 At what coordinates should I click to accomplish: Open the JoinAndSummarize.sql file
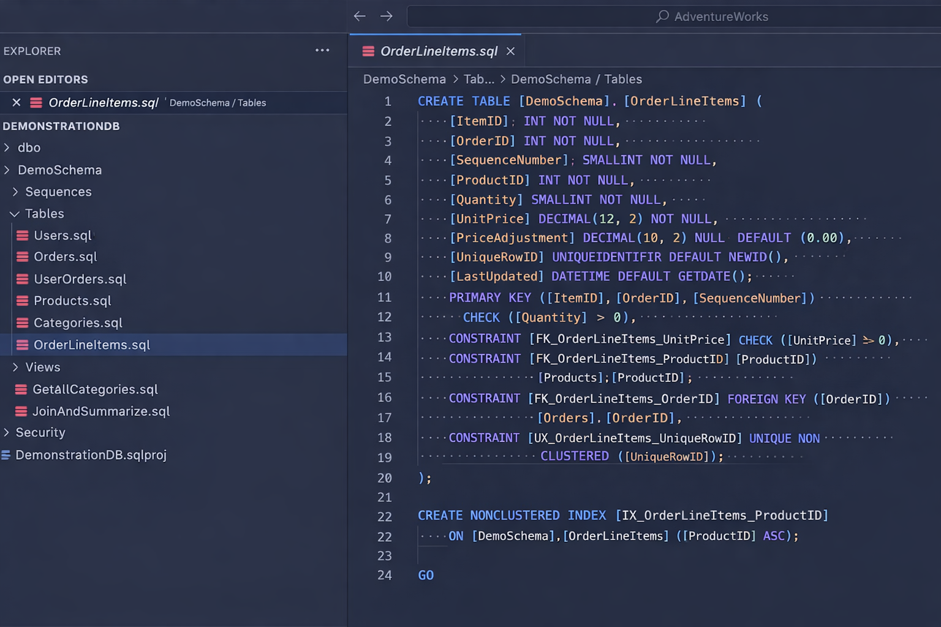point(100,411)
